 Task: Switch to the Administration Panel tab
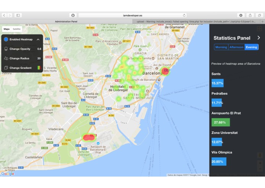coord(66,22)
